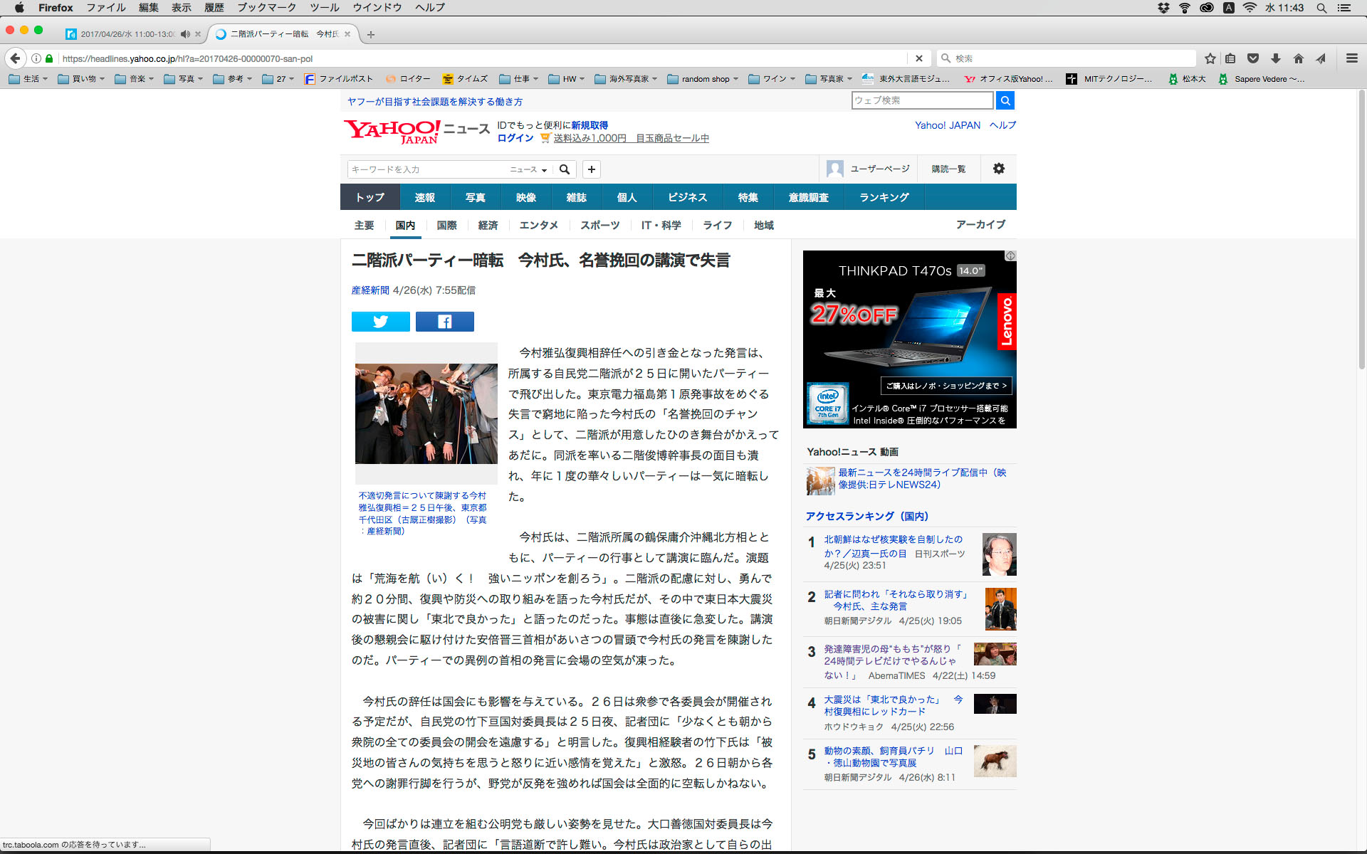
Task: Click the plus button beside keyword search
Action: pyautogui.click(x=591, y=169)
